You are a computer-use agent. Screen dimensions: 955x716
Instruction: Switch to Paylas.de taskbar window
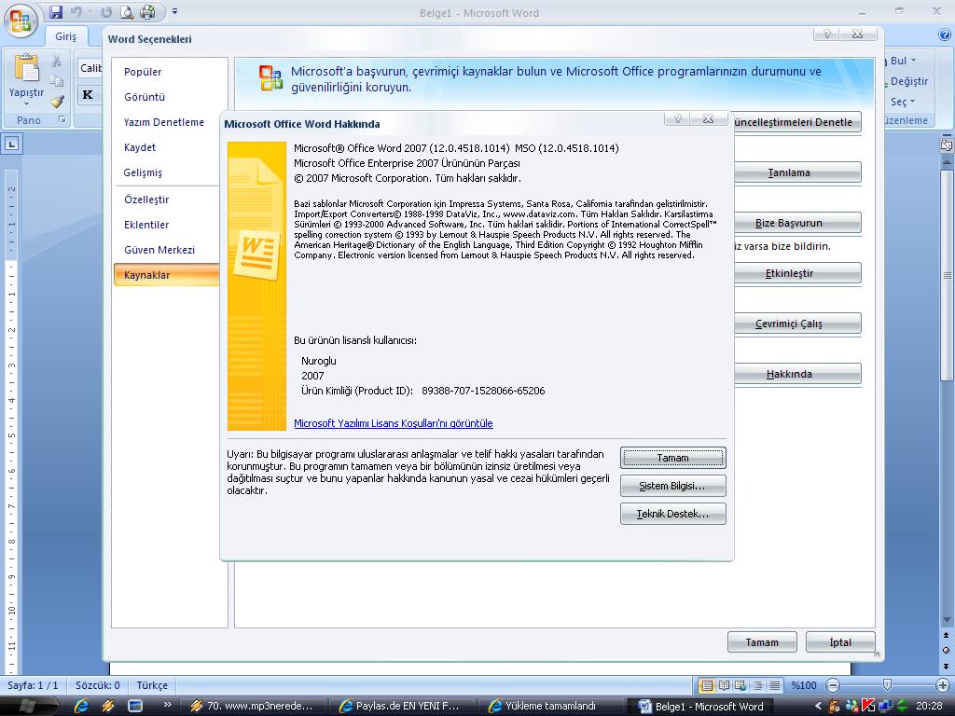tap(403, 707)
